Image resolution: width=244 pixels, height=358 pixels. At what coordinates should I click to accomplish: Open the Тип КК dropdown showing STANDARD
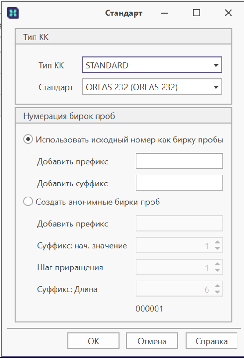coord(152,65)
